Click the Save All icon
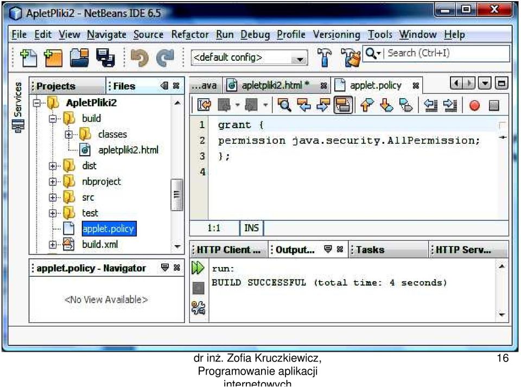The height and width of the screenshot is (387, 521). click(106, 58)
